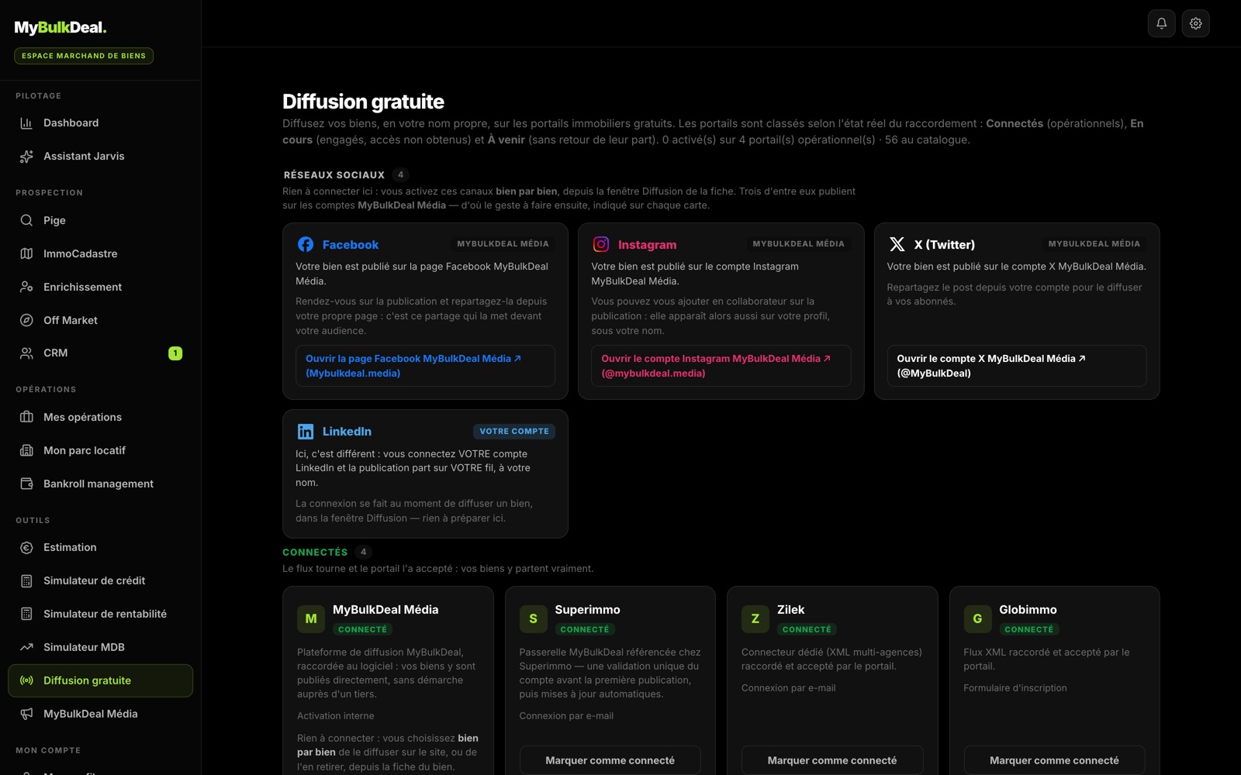Click the Facebook card title
This screenshot has width=1241, height=775.
pos(351,245)
